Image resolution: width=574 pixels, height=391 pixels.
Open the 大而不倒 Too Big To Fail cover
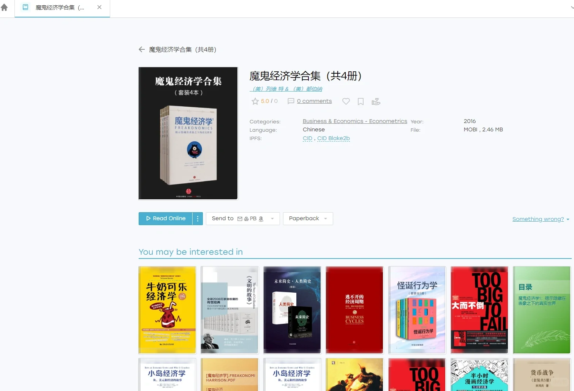click(479, 310)
